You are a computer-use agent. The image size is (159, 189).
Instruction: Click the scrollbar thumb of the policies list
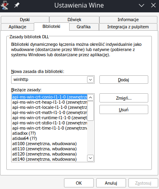coord(91,111)
